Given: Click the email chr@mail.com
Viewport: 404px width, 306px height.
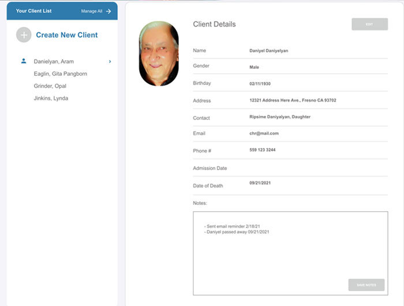Looking at the screenshot, I should click(264, 133).
